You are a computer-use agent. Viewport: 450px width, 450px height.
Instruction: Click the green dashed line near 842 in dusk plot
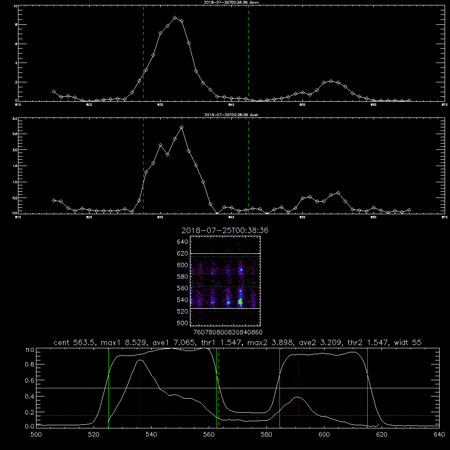(x=248, y=166)
